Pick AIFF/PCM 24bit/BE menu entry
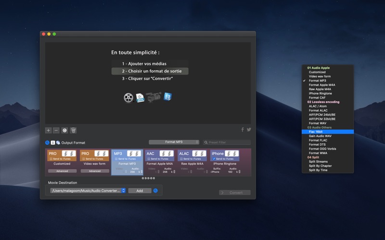Screen dimensions: 385x240 tap(328, 115)
